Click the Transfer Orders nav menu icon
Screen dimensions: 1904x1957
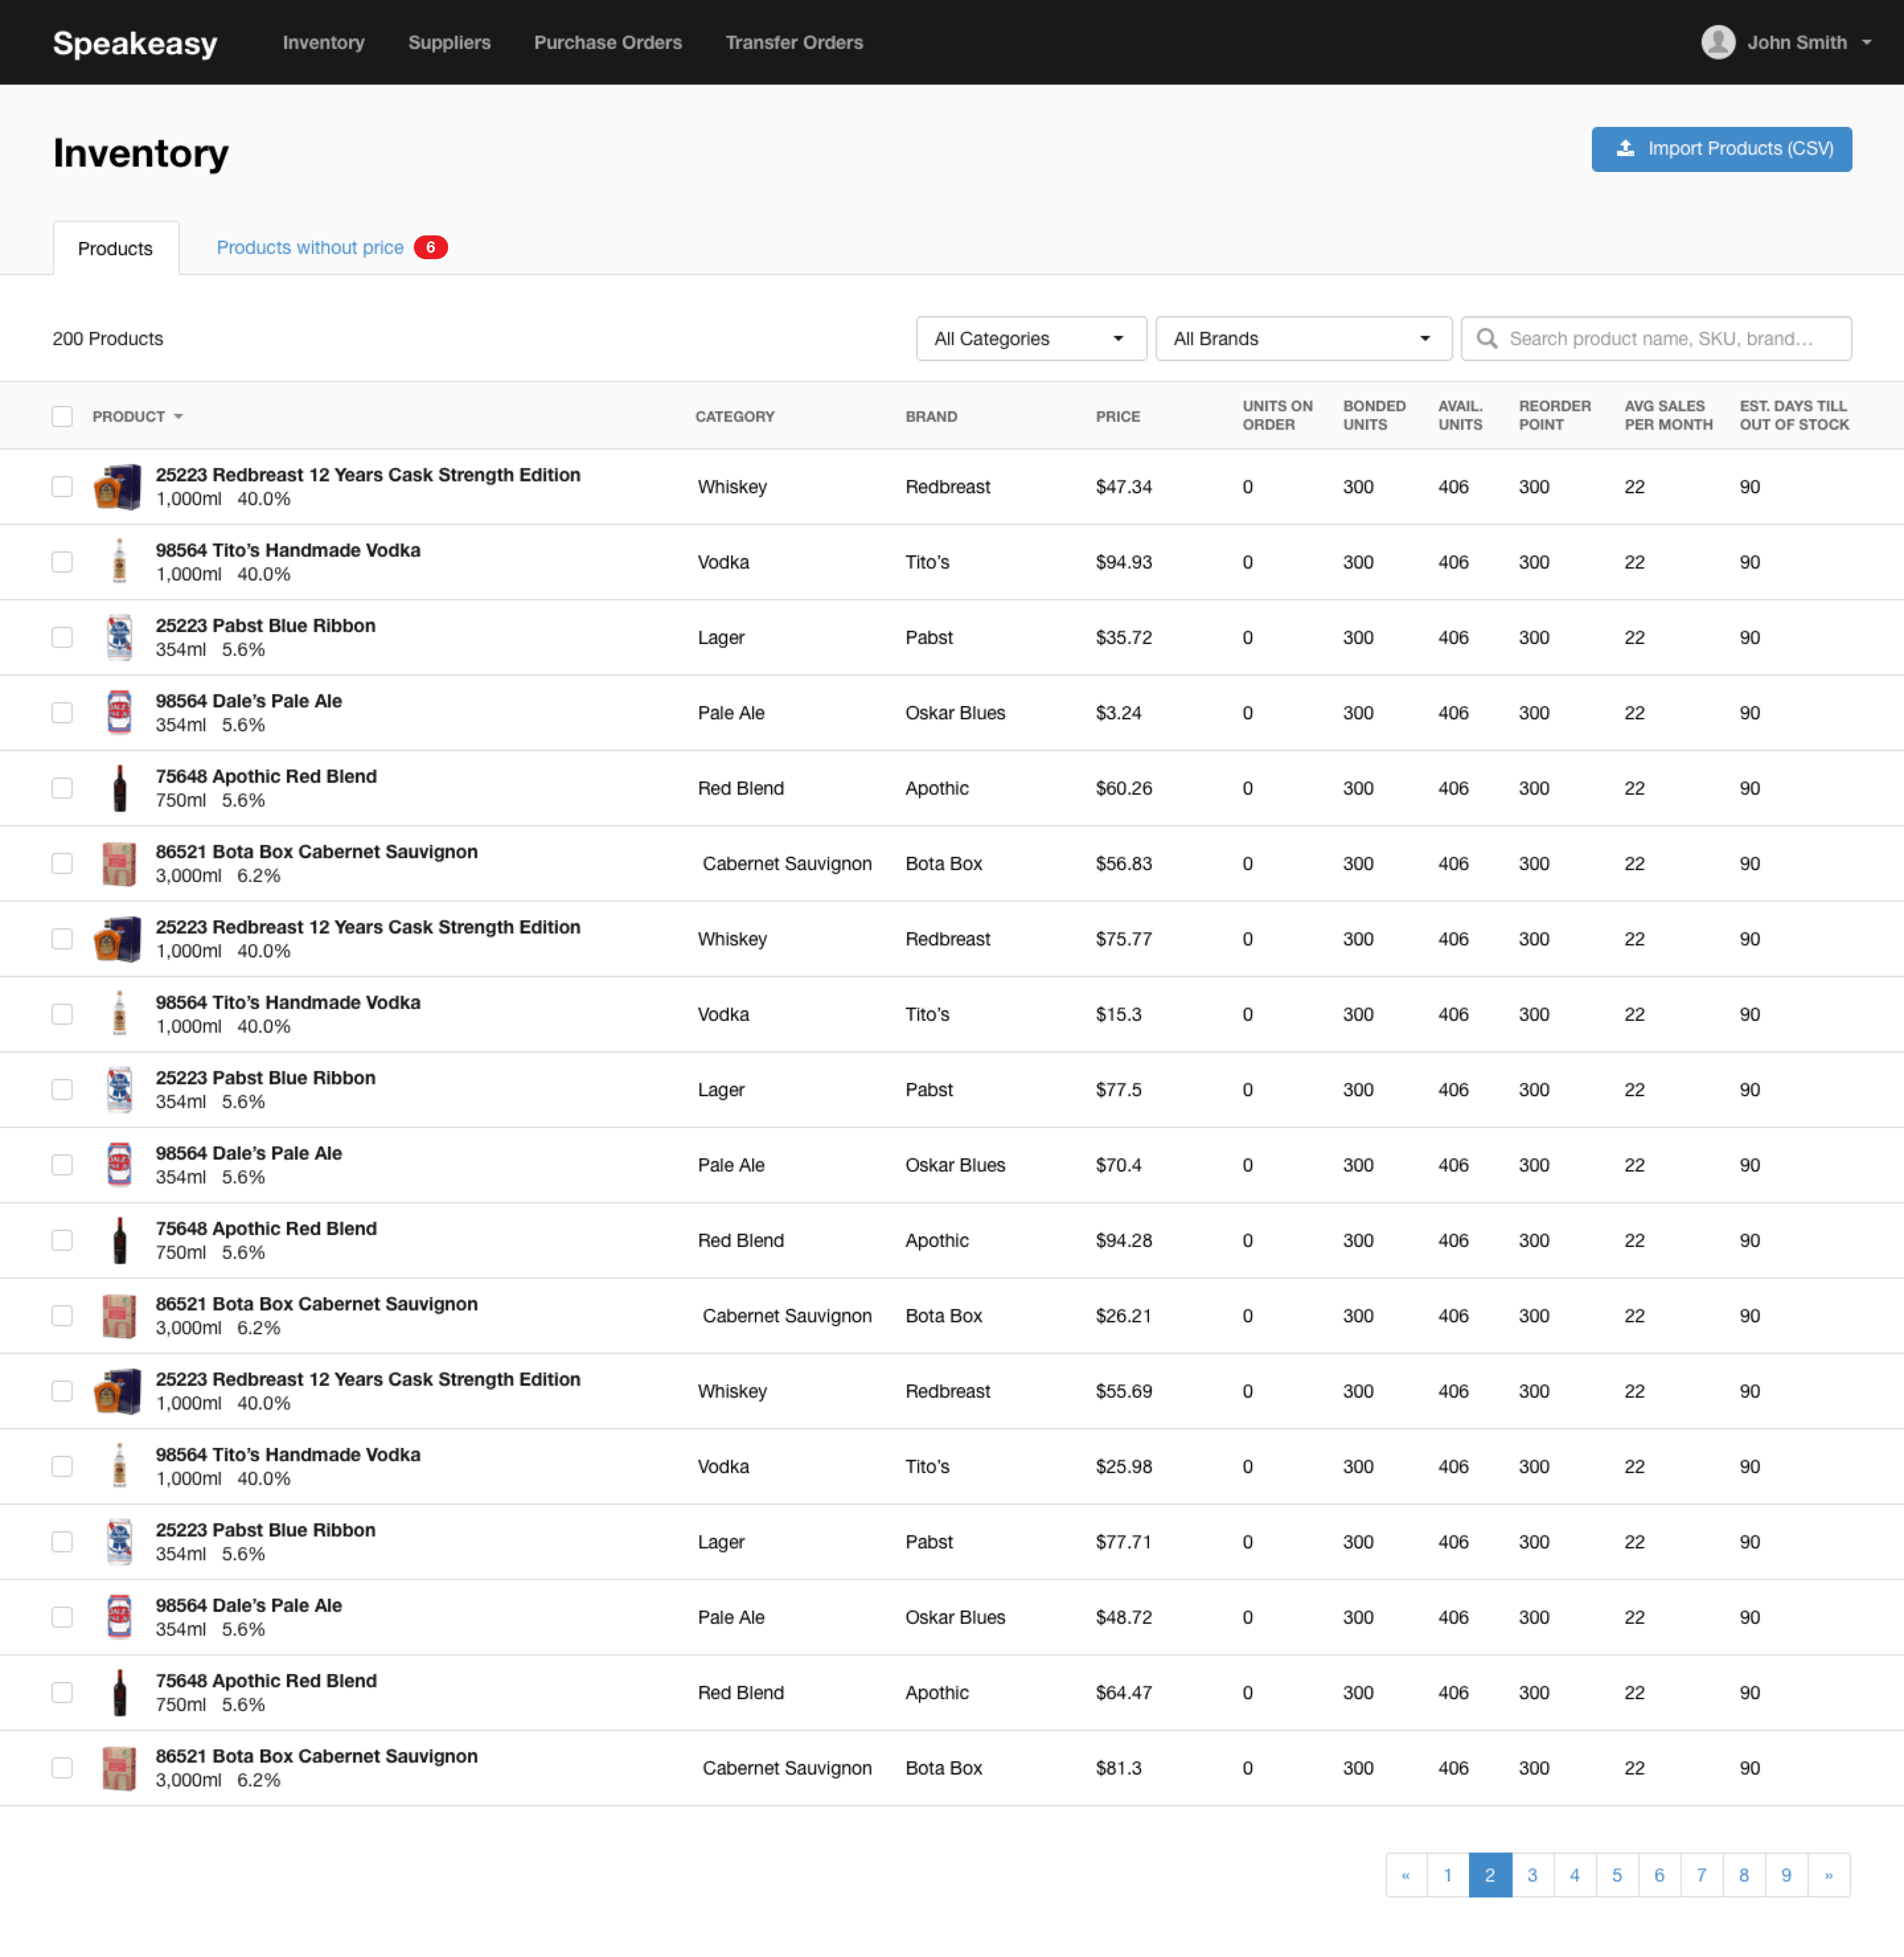point(793,42)
